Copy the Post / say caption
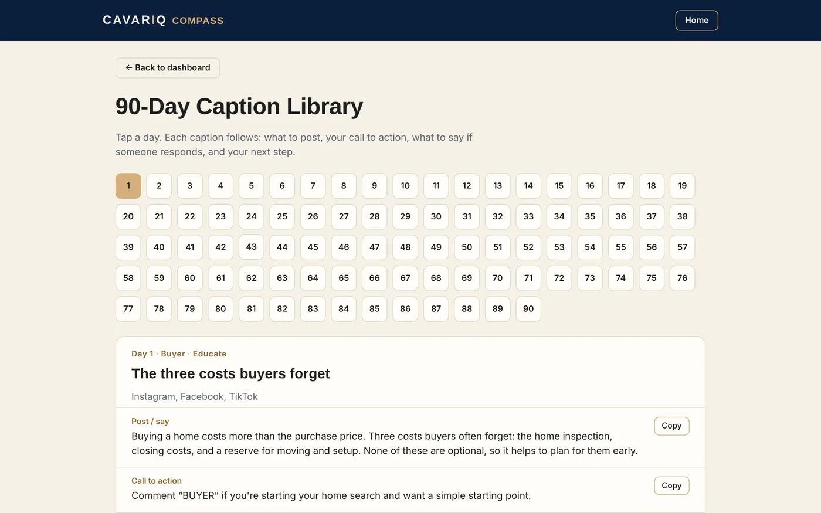 [x=671, y=426]
